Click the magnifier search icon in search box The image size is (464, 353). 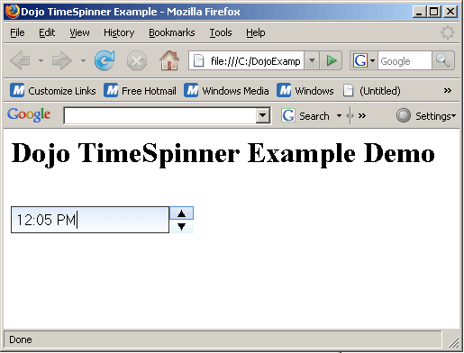[x=443, y=61]
